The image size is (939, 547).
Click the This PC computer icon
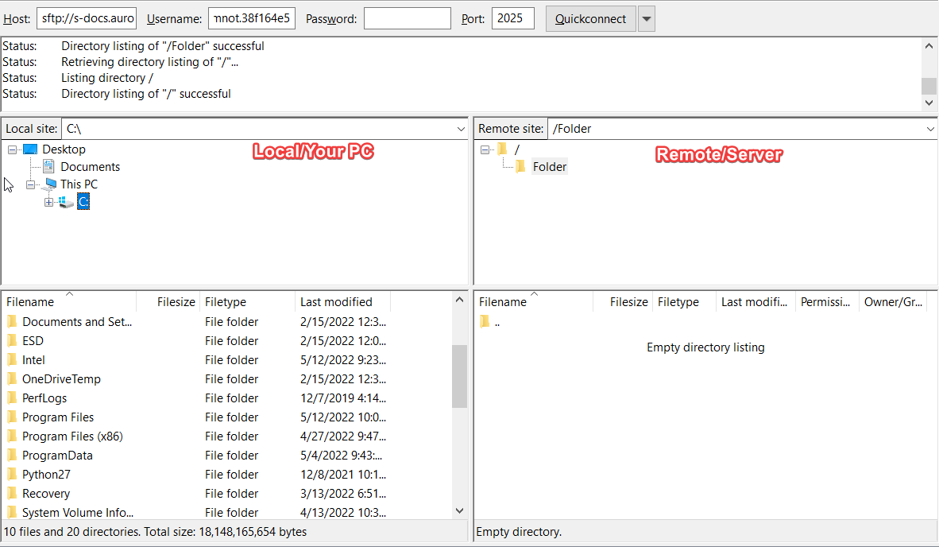coord(49,184)
